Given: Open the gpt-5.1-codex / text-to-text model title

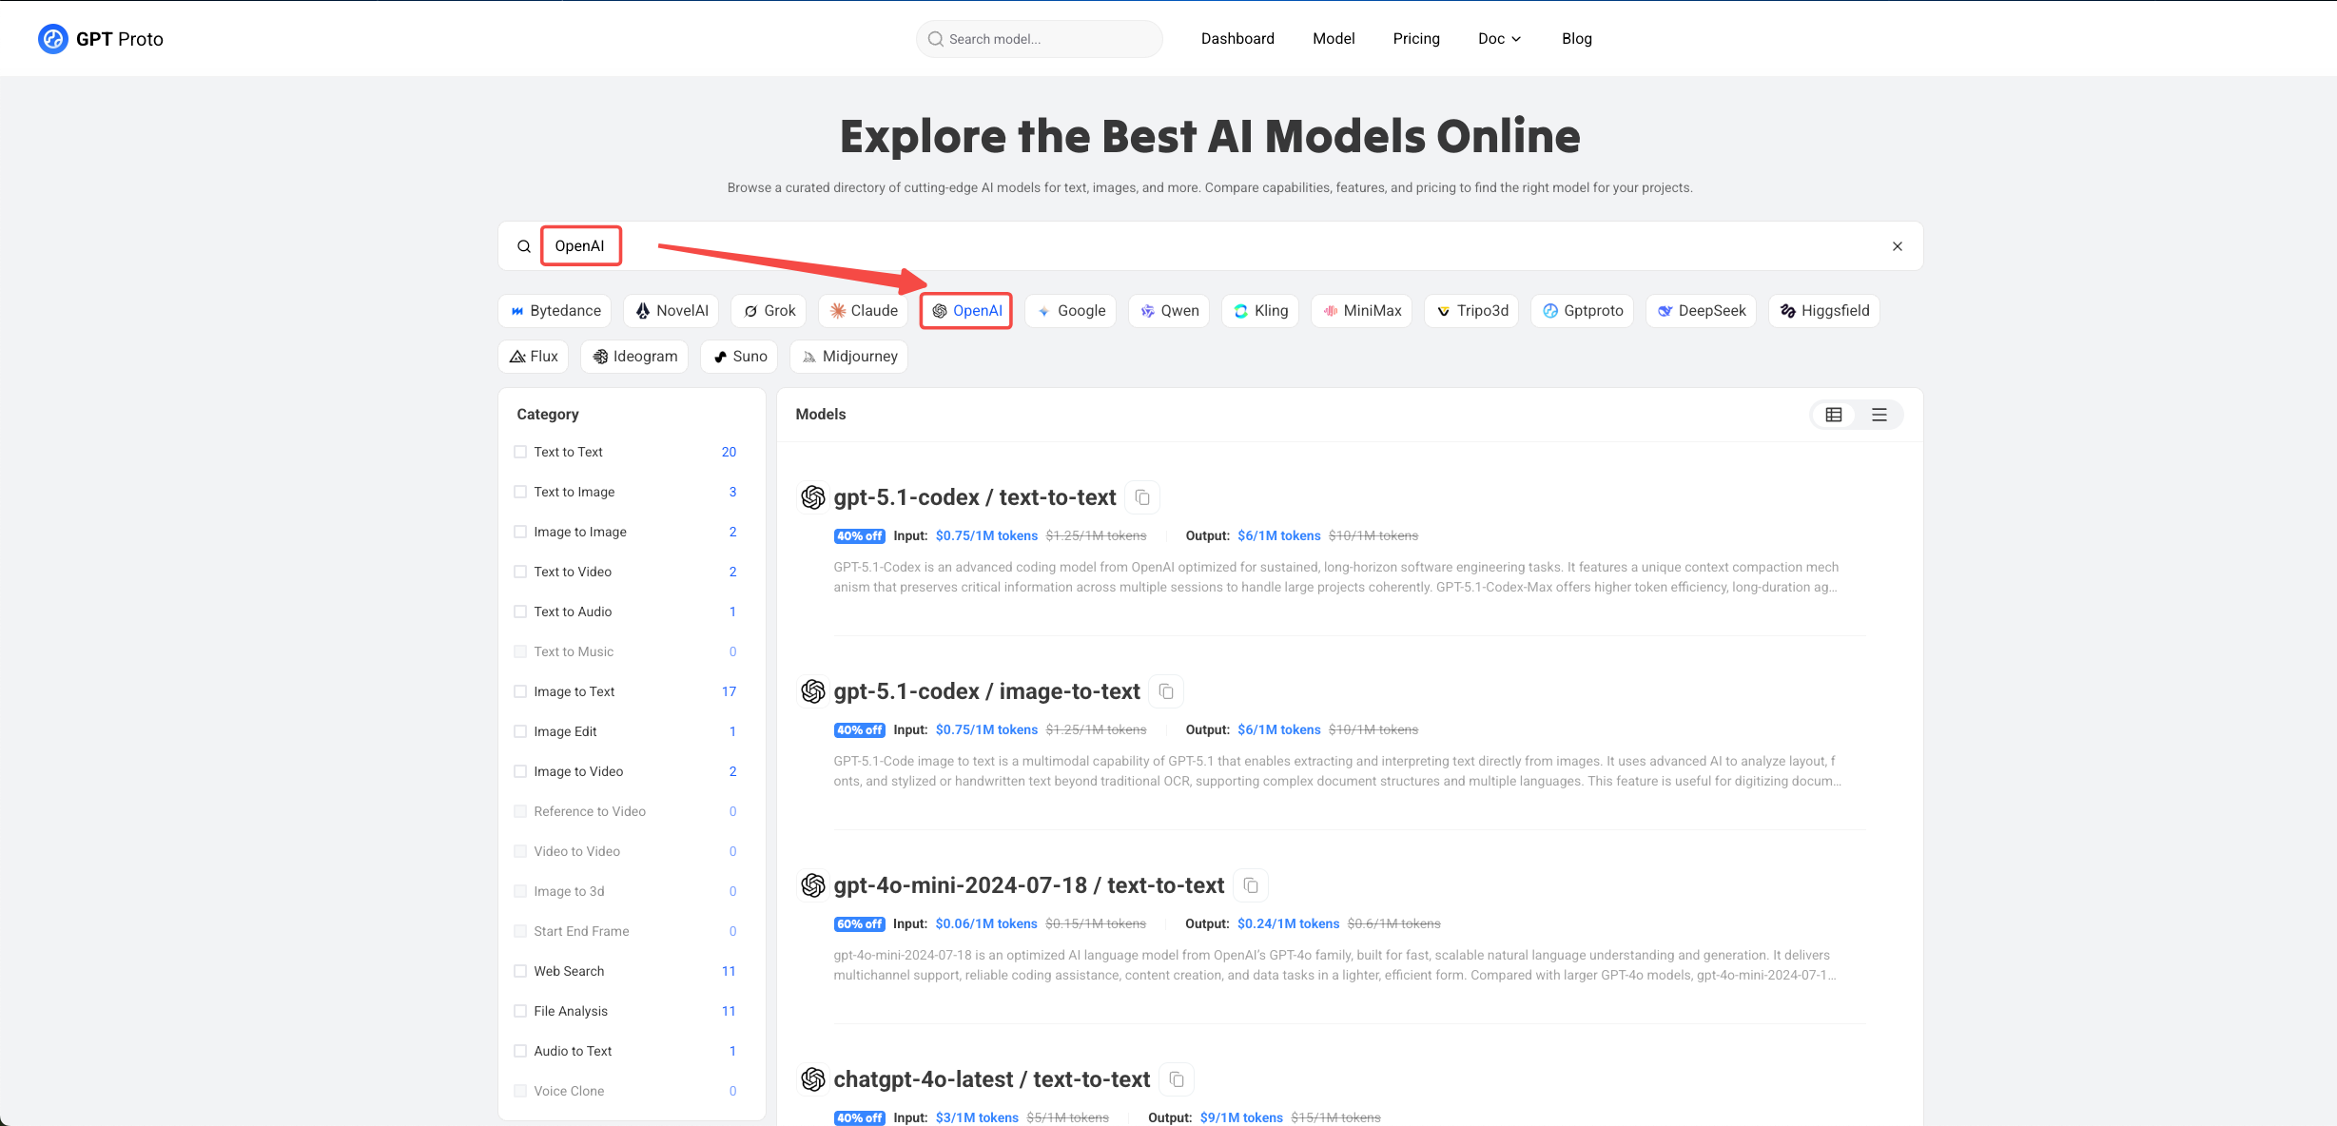Looking at the screenshot, I should tap(974, 497).
